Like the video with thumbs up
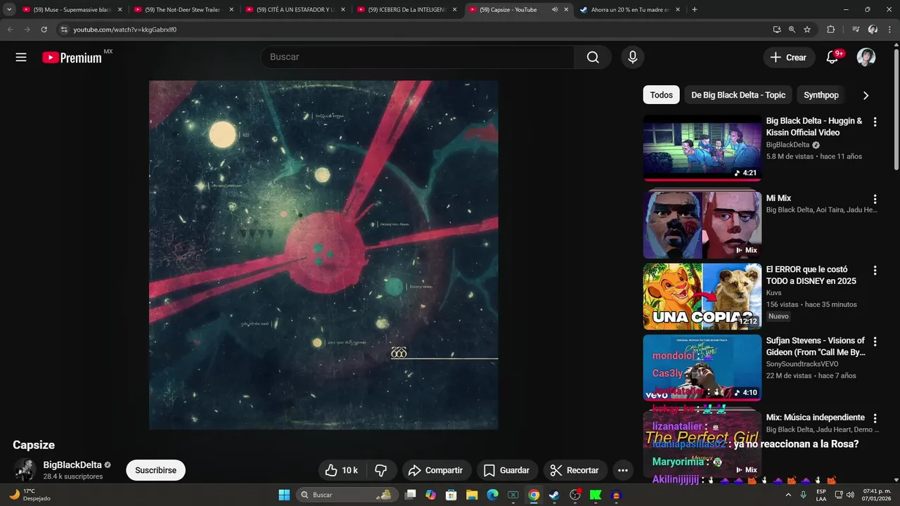 click(342, 470)
